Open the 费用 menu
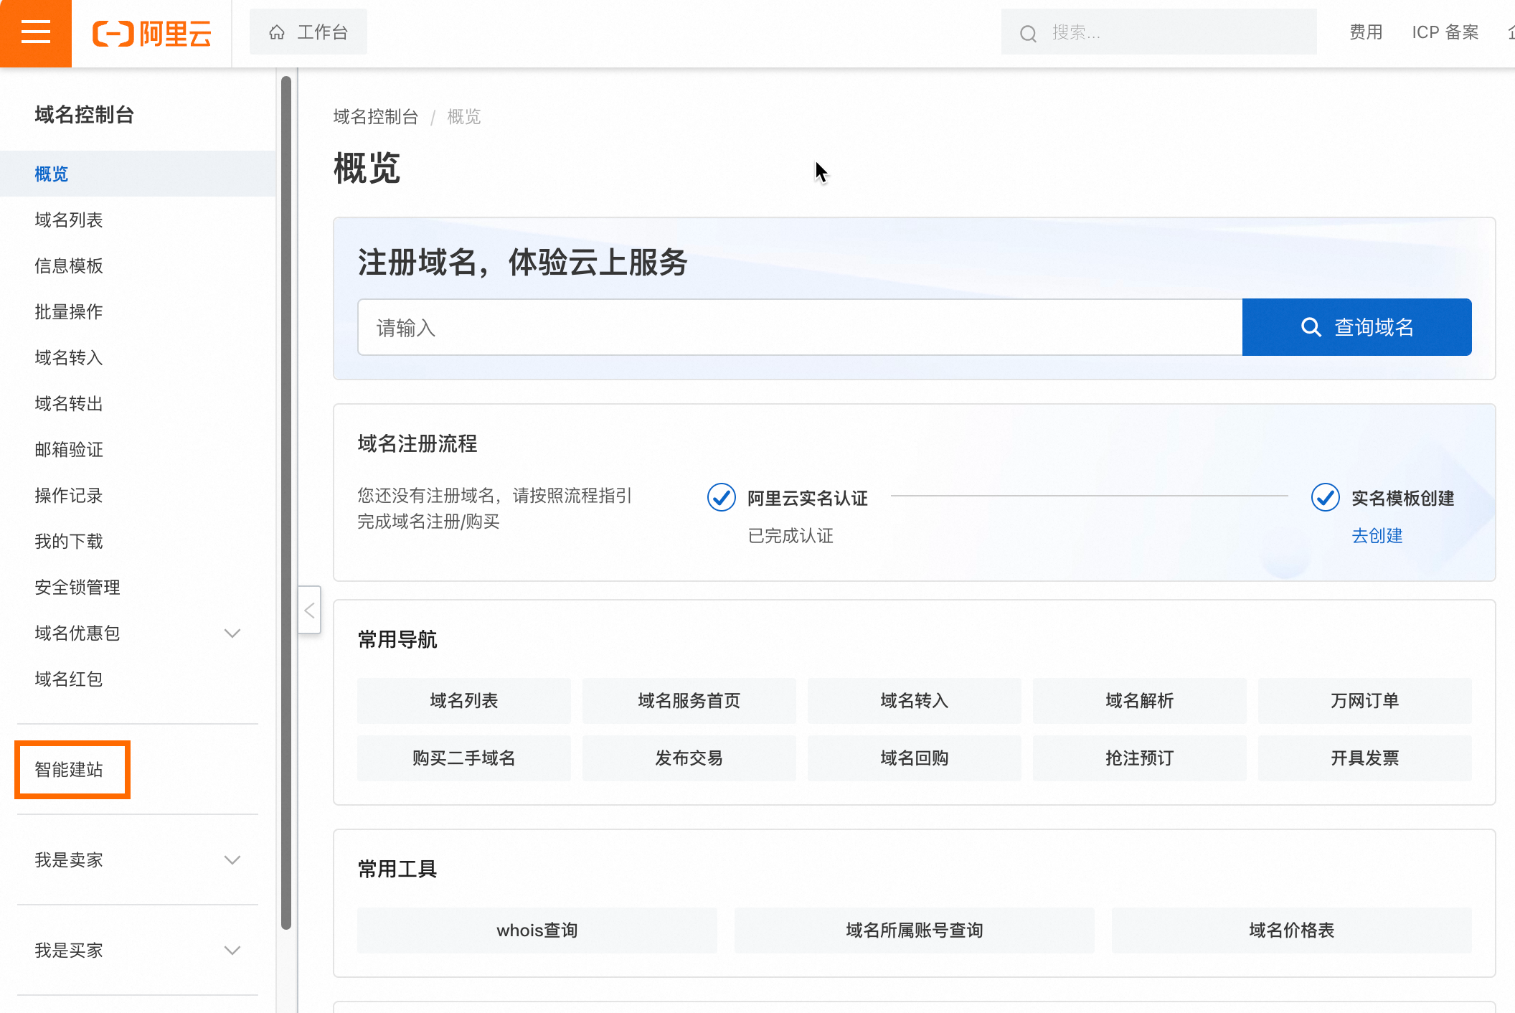Screen dimensions: 1515x1013 pyautogui.click(x=1366, y=32)
